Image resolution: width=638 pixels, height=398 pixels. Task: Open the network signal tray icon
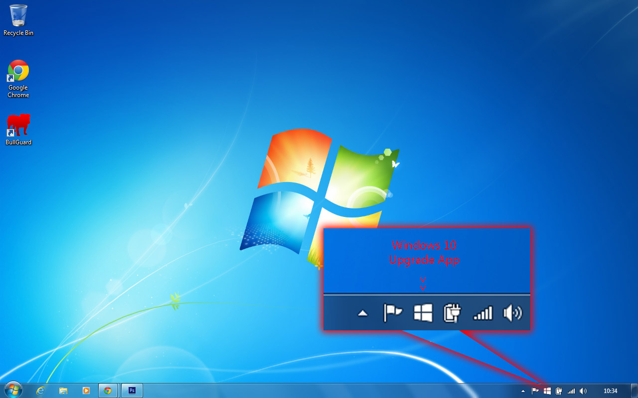[571, 391]
